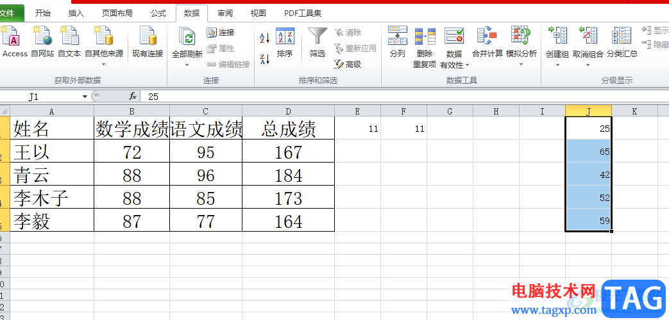Select cell with name 青云
The image size is (669, 320).
[51, 174]
